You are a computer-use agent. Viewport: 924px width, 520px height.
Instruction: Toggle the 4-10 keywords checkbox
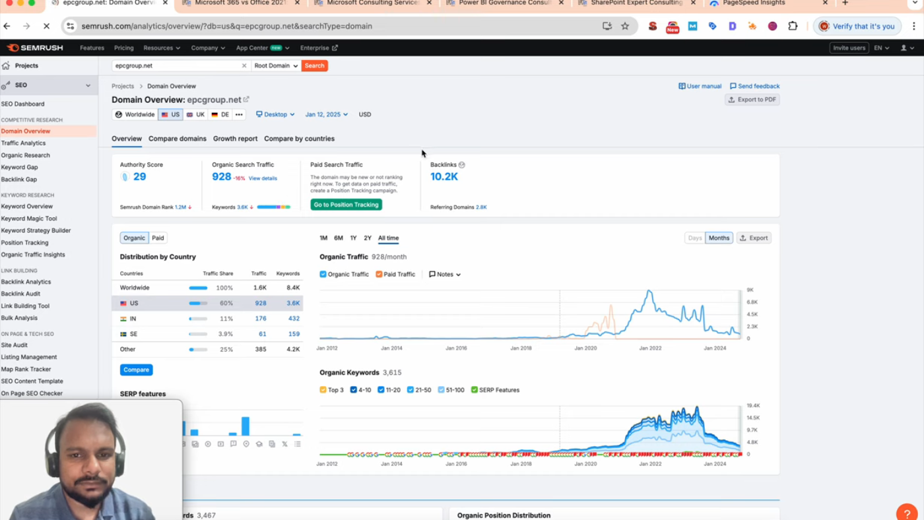pos(354,390)
